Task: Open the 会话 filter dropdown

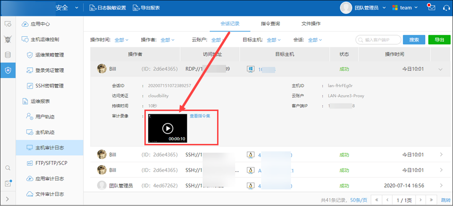Action: click(315, 40)
